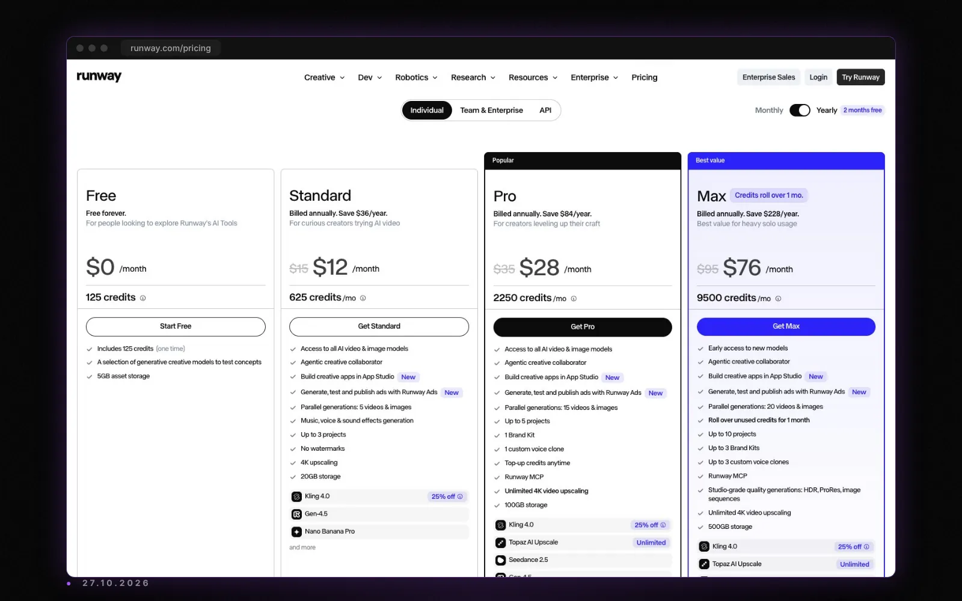Click the runway logo

pyautogui.click(x=99, y=77)
